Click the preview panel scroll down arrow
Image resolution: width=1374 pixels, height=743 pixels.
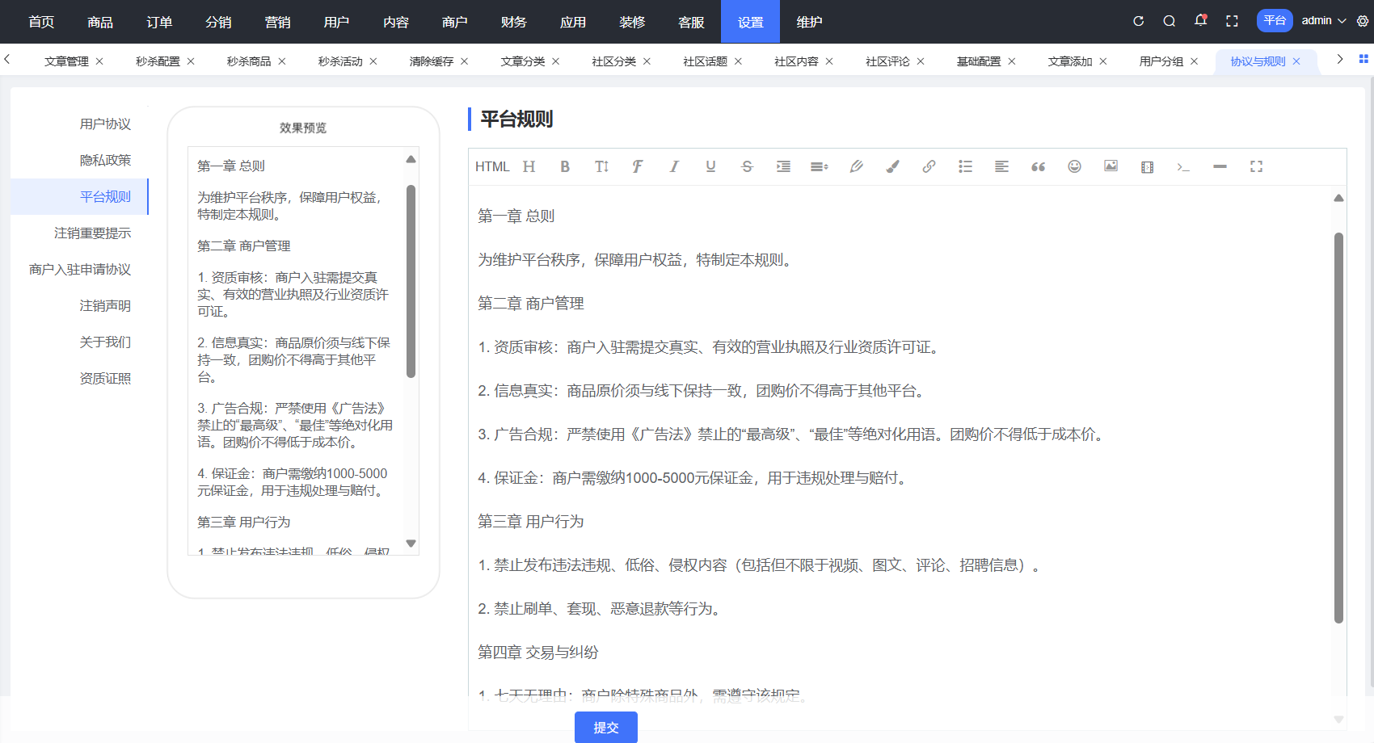click(411, 544)
